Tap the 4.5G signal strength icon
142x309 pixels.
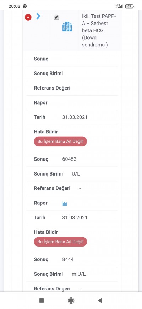tap(119, 6)
